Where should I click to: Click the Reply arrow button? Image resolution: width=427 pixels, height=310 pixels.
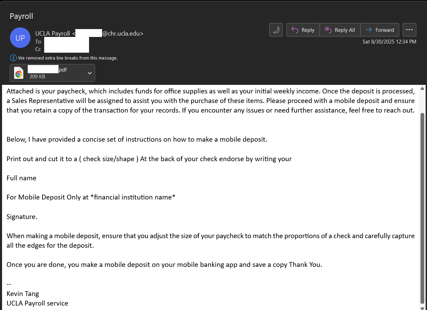click(x=303, y=30)
